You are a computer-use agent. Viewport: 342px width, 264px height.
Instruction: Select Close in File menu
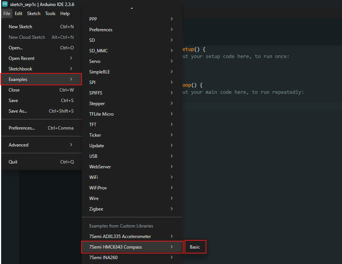tap(41, 90)
